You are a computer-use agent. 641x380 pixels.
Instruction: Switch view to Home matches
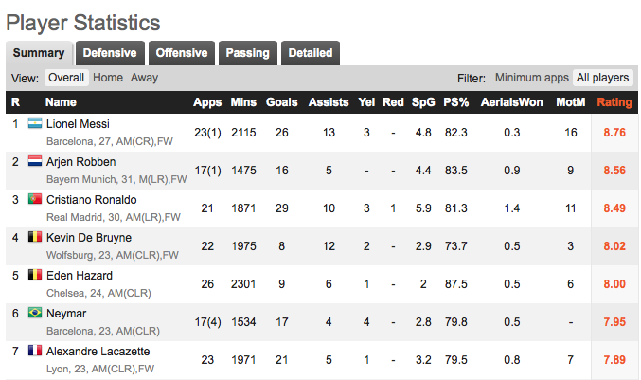[x=108, y=78]
